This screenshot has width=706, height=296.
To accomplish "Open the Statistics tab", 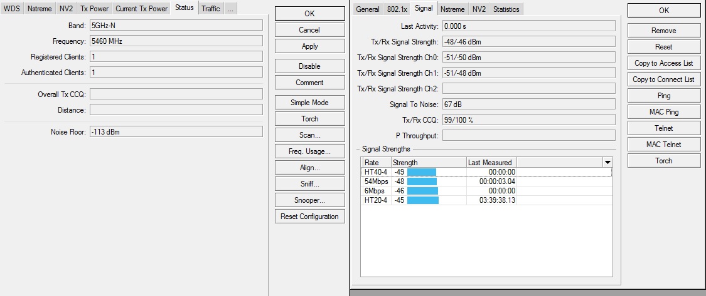I will (506, 9).
